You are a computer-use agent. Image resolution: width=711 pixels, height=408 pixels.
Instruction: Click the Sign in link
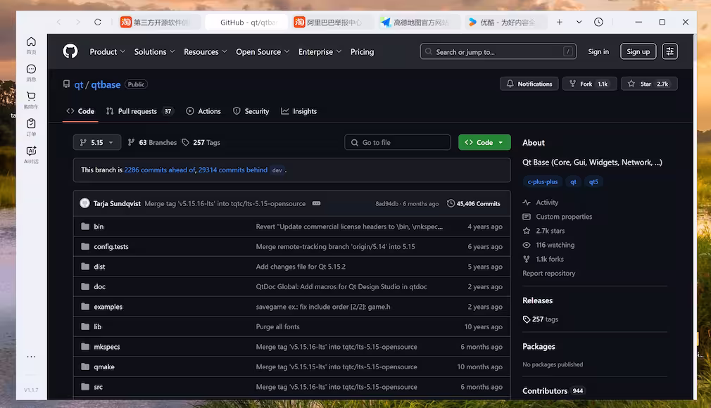(x=598, y=51)
